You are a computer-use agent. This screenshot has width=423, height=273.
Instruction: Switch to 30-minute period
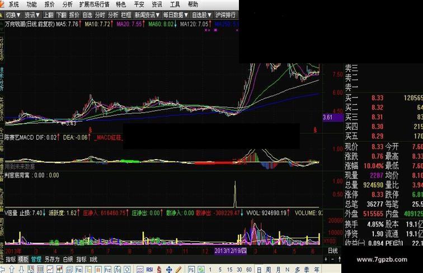coord(239,270)
